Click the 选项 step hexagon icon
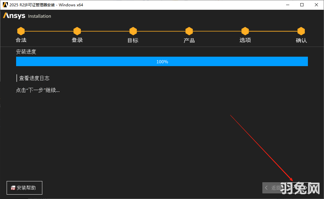Viewport: 324px width, 199px height. click(245, 31)
